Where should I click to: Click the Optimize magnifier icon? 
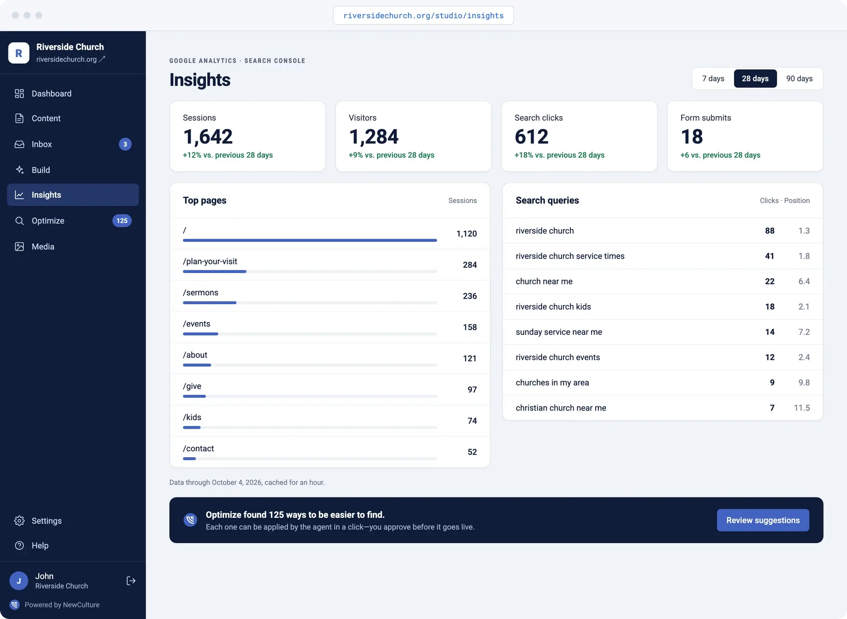coord(19,221)
